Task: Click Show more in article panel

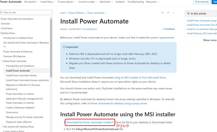Action: [x=210, y=40]
